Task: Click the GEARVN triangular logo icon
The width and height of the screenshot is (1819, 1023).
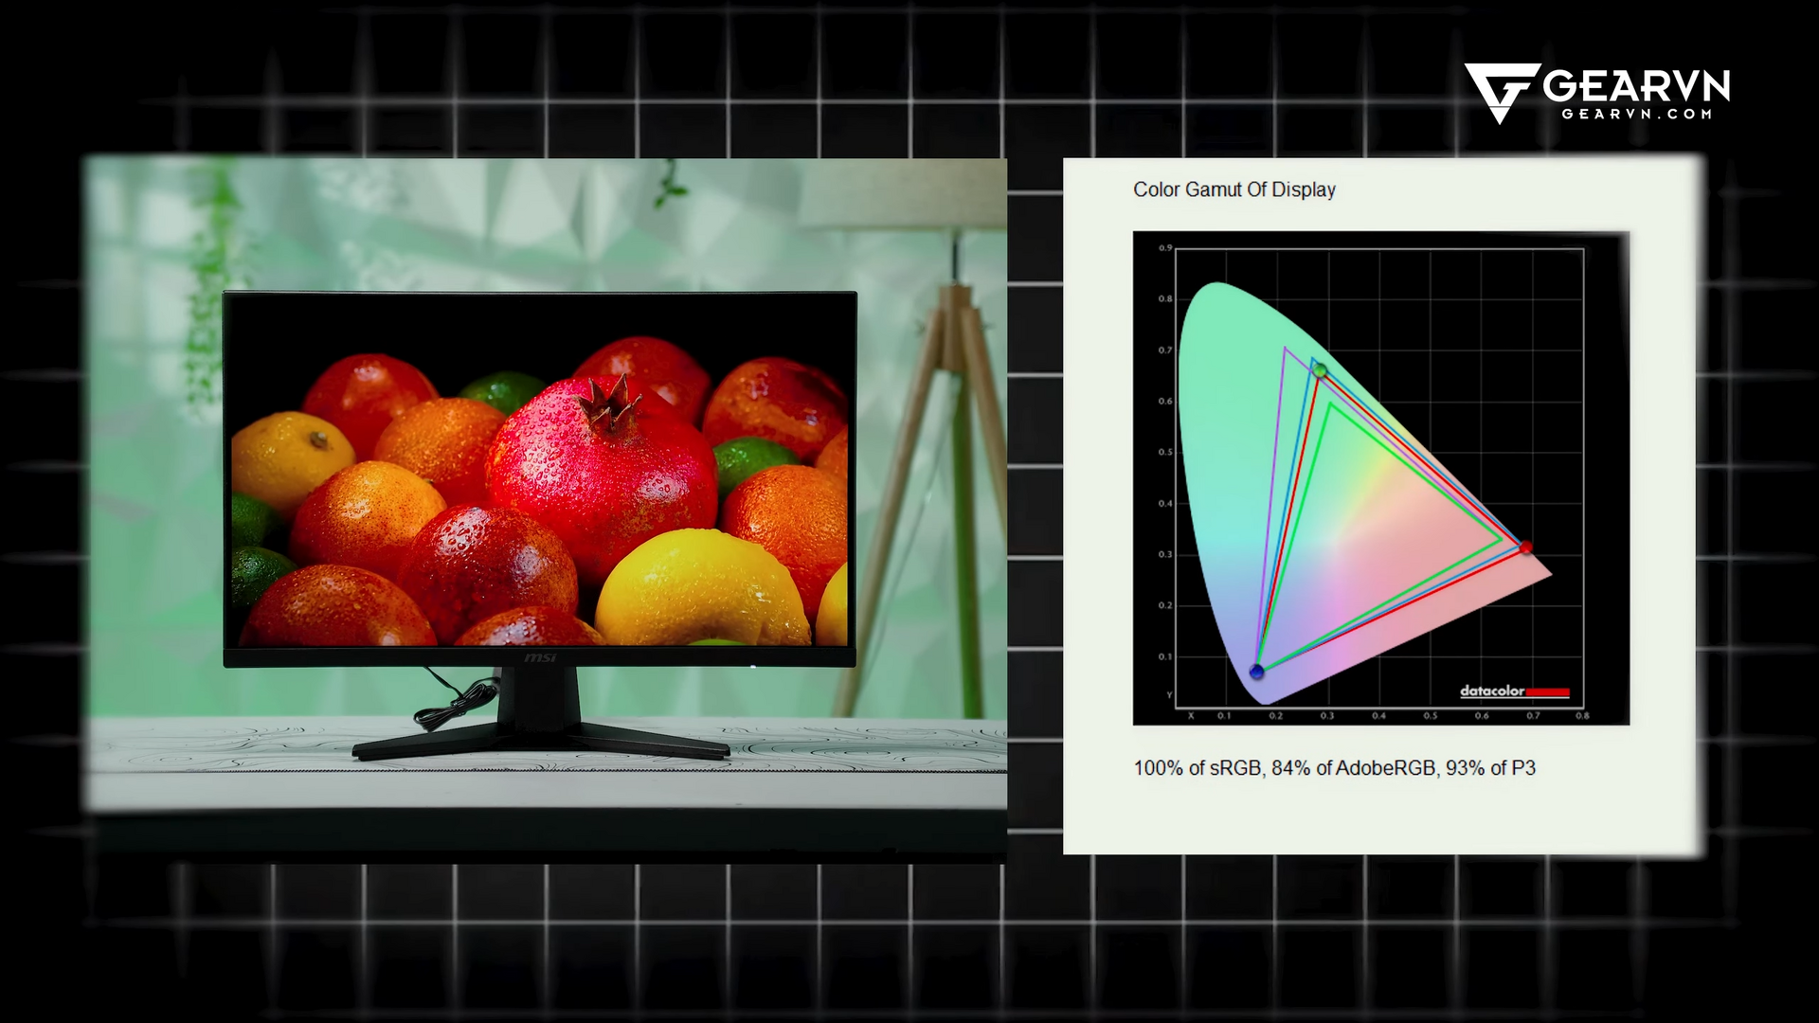Action: [x=1500, y=91]
